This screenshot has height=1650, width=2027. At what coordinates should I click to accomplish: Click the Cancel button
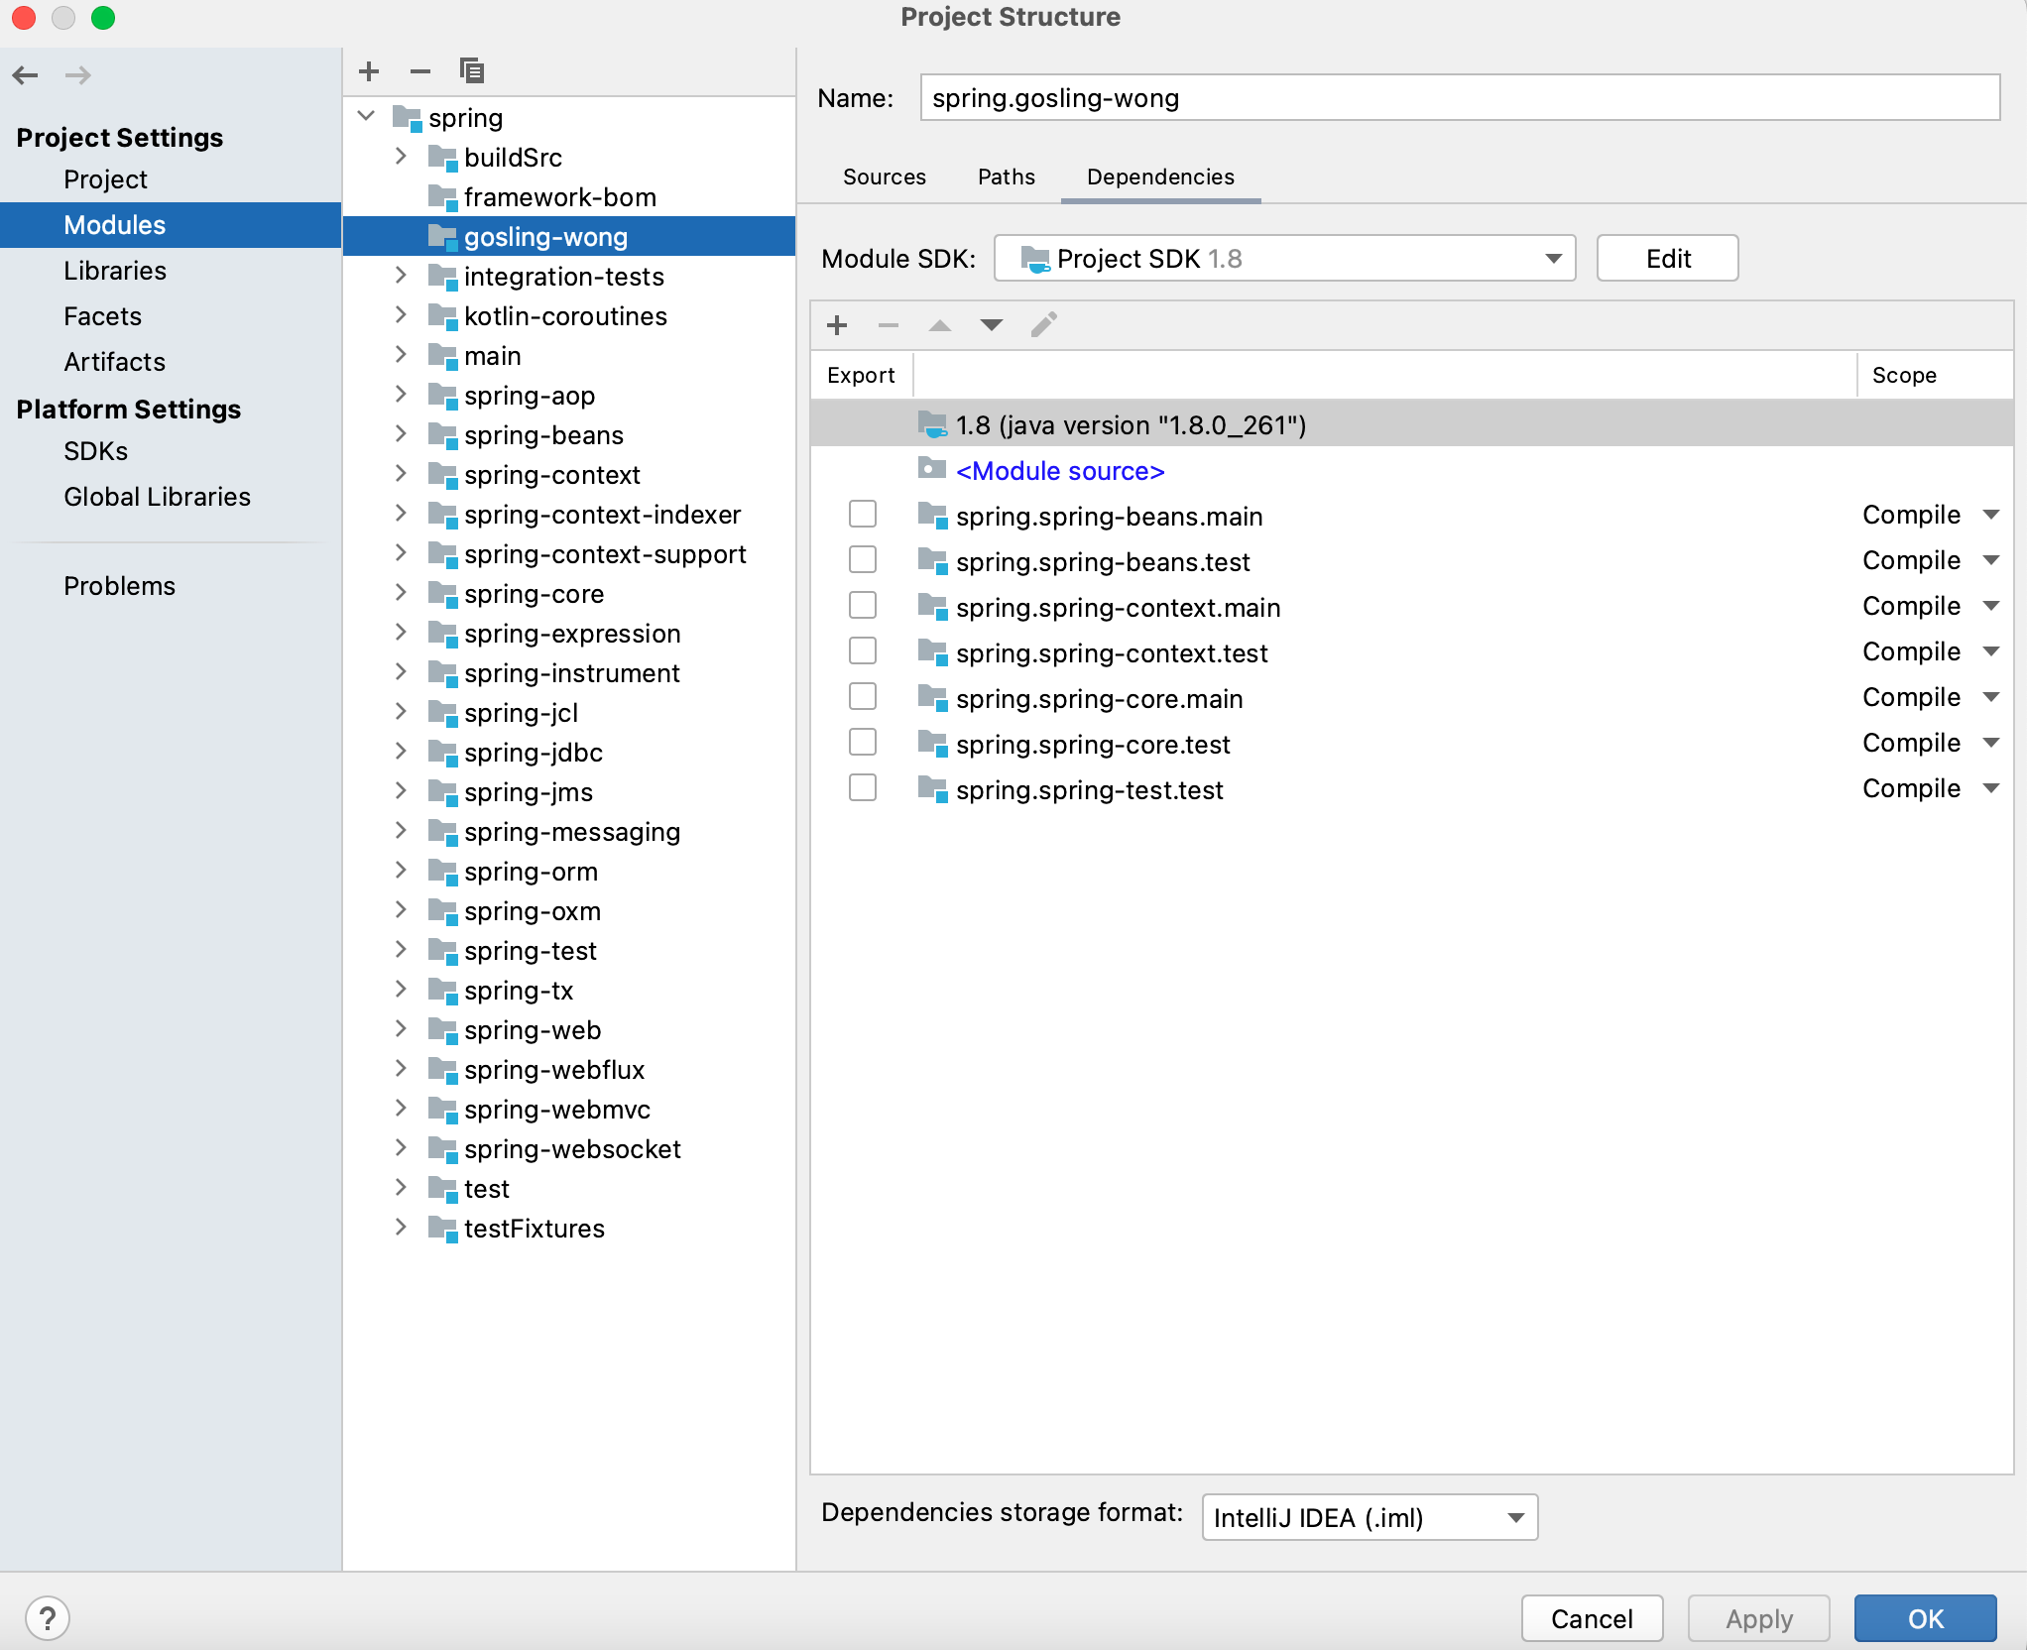(x=1592, y=1618)
